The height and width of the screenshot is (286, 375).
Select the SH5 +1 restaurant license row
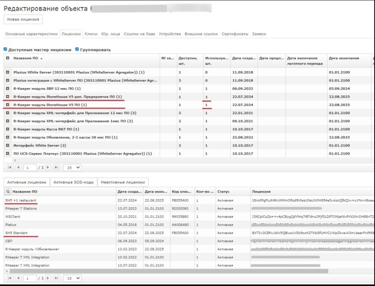189,200
